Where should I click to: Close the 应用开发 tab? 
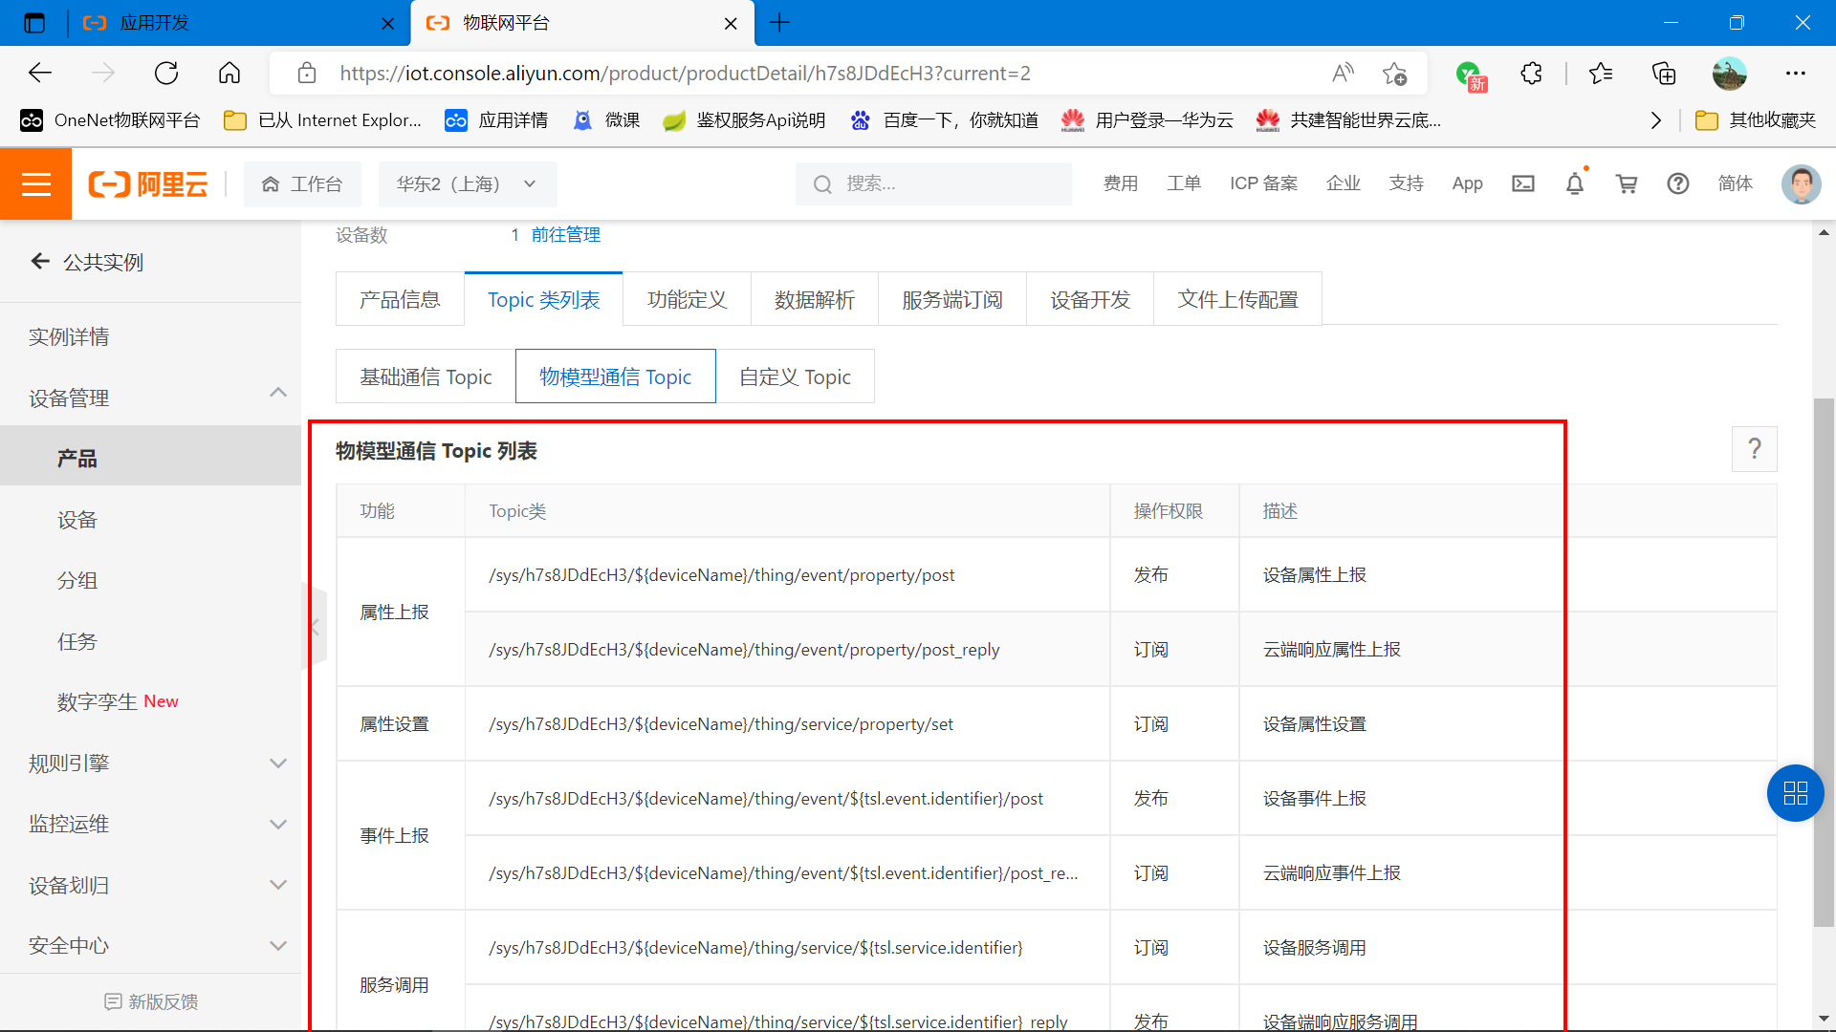coord(387,24)
